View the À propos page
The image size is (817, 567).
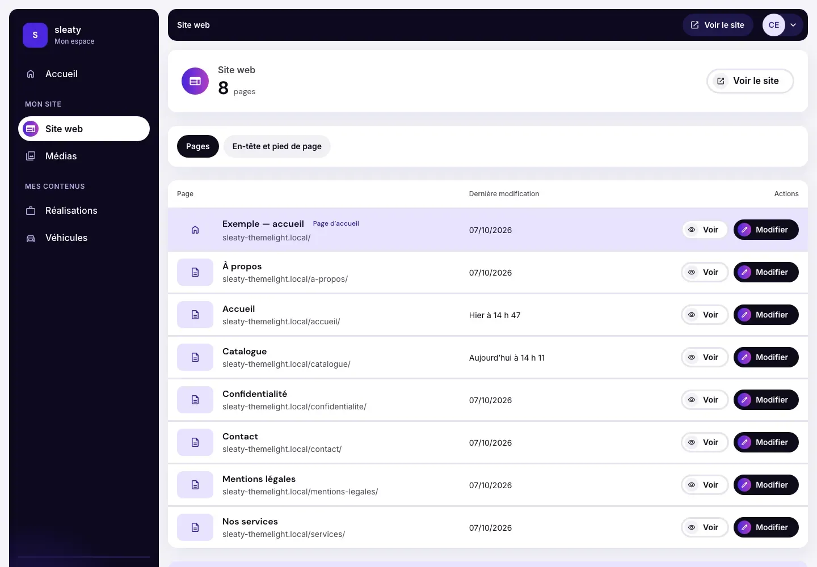pyautogui.click(x=705, y=272)
